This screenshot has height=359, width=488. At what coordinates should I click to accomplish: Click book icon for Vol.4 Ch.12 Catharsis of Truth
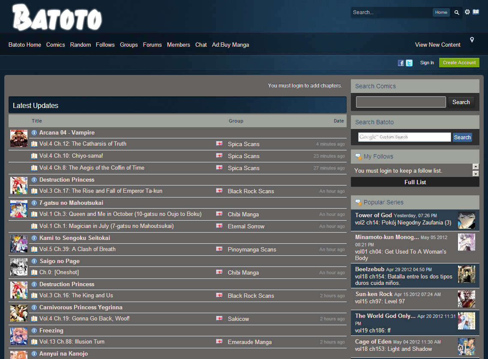click(34, 144)
